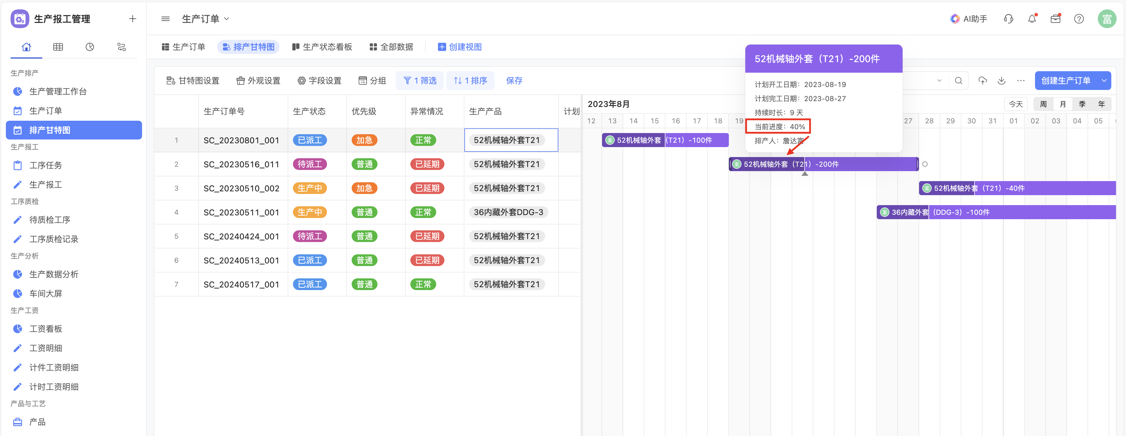Viewport: 1126px width, 436px height.
Task: Click the plus icon beside 生产报工管理
Action: (x=132, y=19)
